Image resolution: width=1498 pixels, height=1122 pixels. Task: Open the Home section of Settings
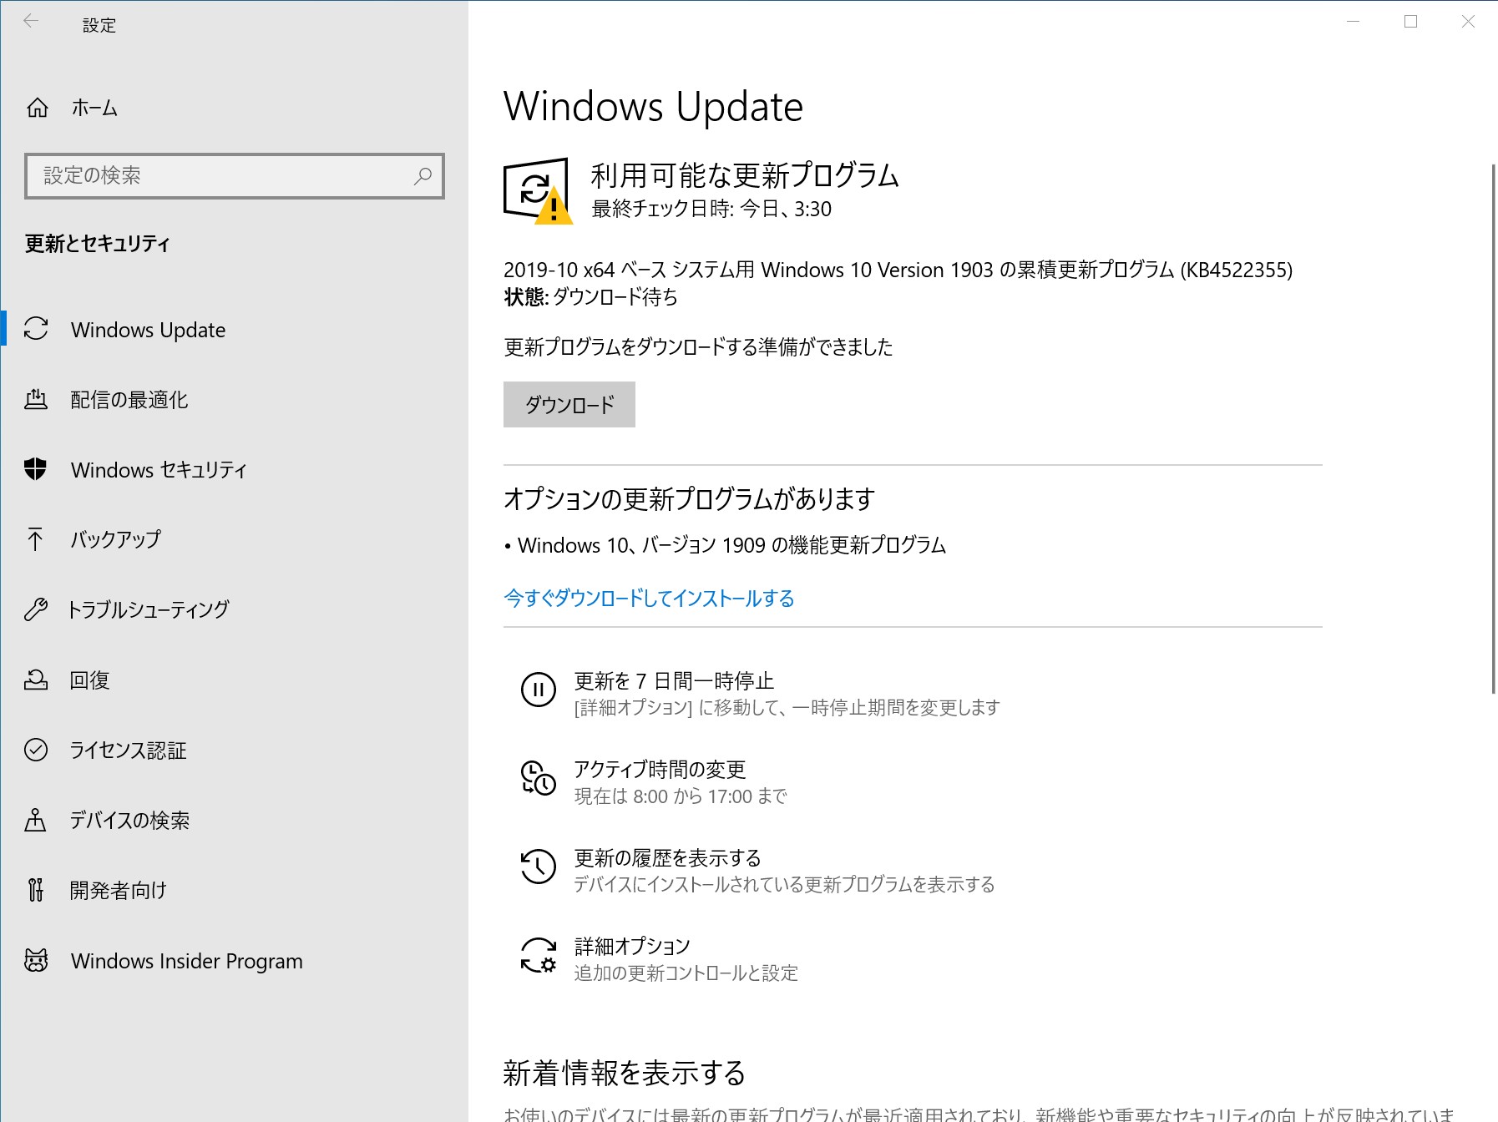[x=94, y=107]
